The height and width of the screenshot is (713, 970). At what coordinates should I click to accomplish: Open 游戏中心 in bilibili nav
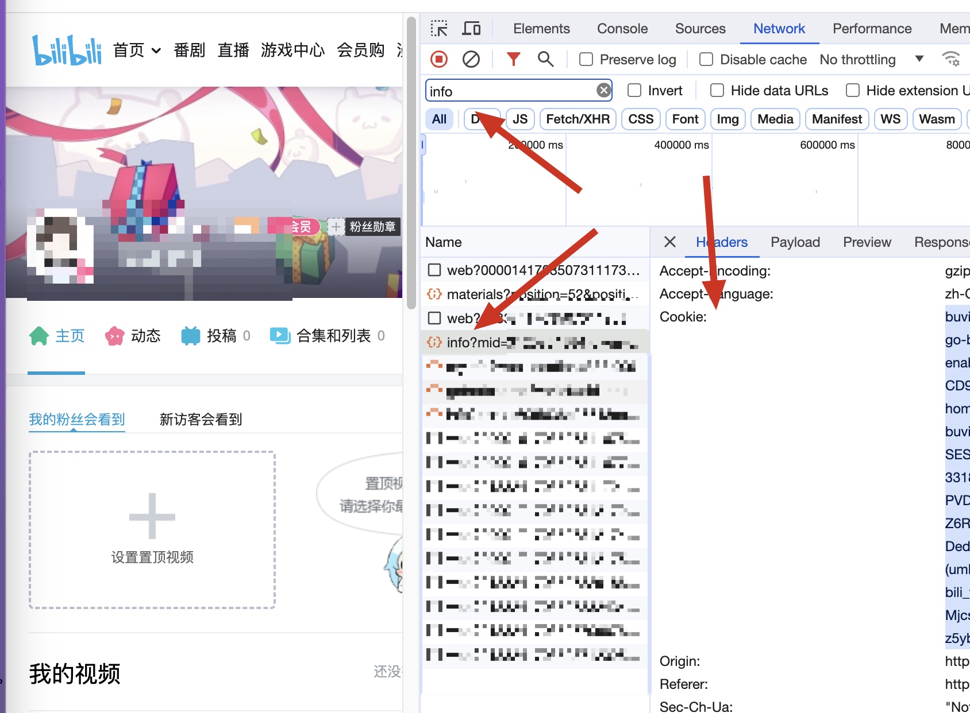point(292,51)
